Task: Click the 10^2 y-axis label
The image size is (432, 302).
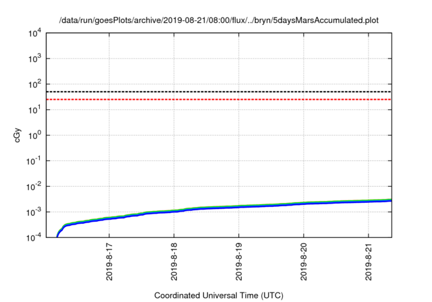Action: [34, 84]
